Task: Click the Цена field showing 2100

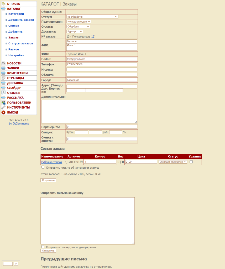Action: pyautogui.click(x=141, y=162)
